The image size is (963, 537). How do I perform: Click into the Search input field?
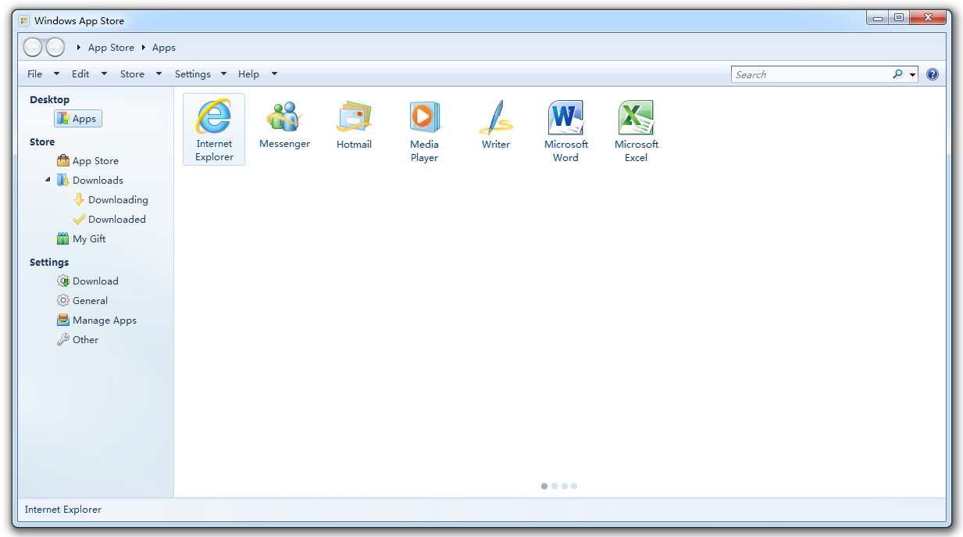pos(811,74)
